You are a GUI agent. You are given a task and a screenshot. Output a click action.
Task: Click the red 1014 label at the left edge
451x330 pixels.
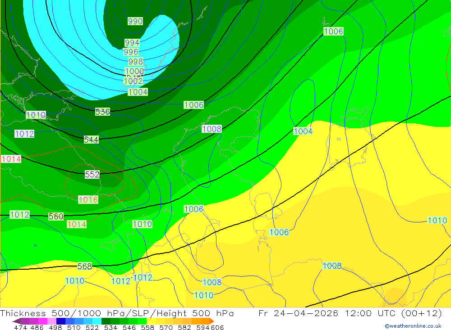11,159
